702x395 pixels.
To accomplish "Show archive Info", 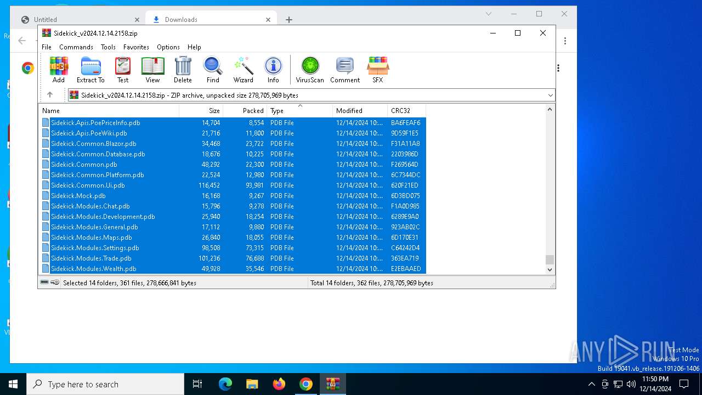I will [273, 70].
